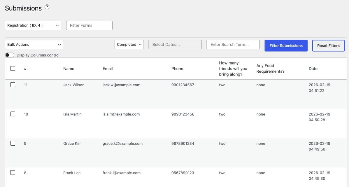
Task: Click submission number 10
Action: tap(26, 114)
